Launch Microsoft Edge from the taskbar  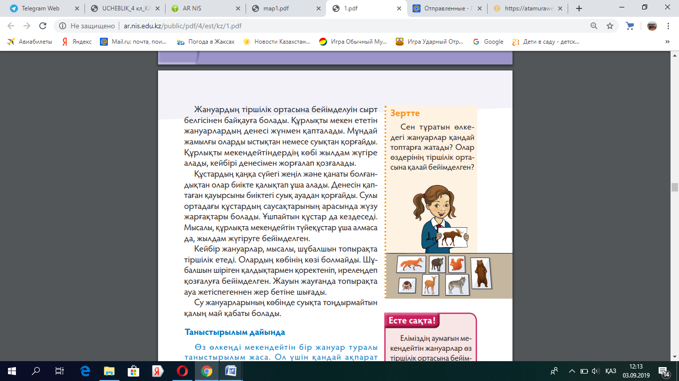pos(85,371)
